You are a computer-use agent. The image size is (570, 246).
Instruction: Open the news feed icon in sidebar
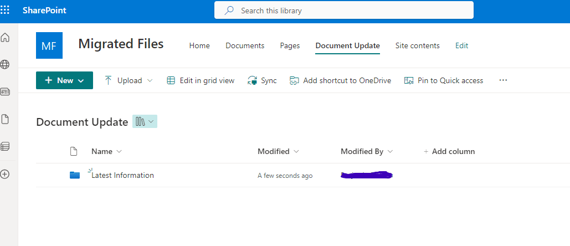coord(5,92)
